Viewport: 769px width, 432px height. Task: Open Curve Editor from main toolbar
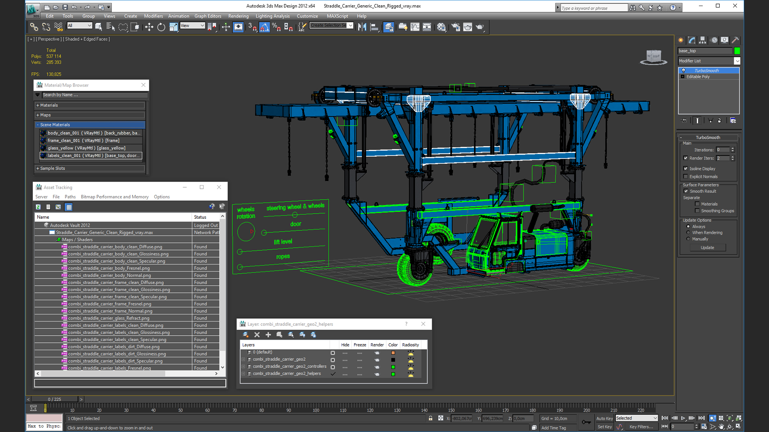[415, 27]
